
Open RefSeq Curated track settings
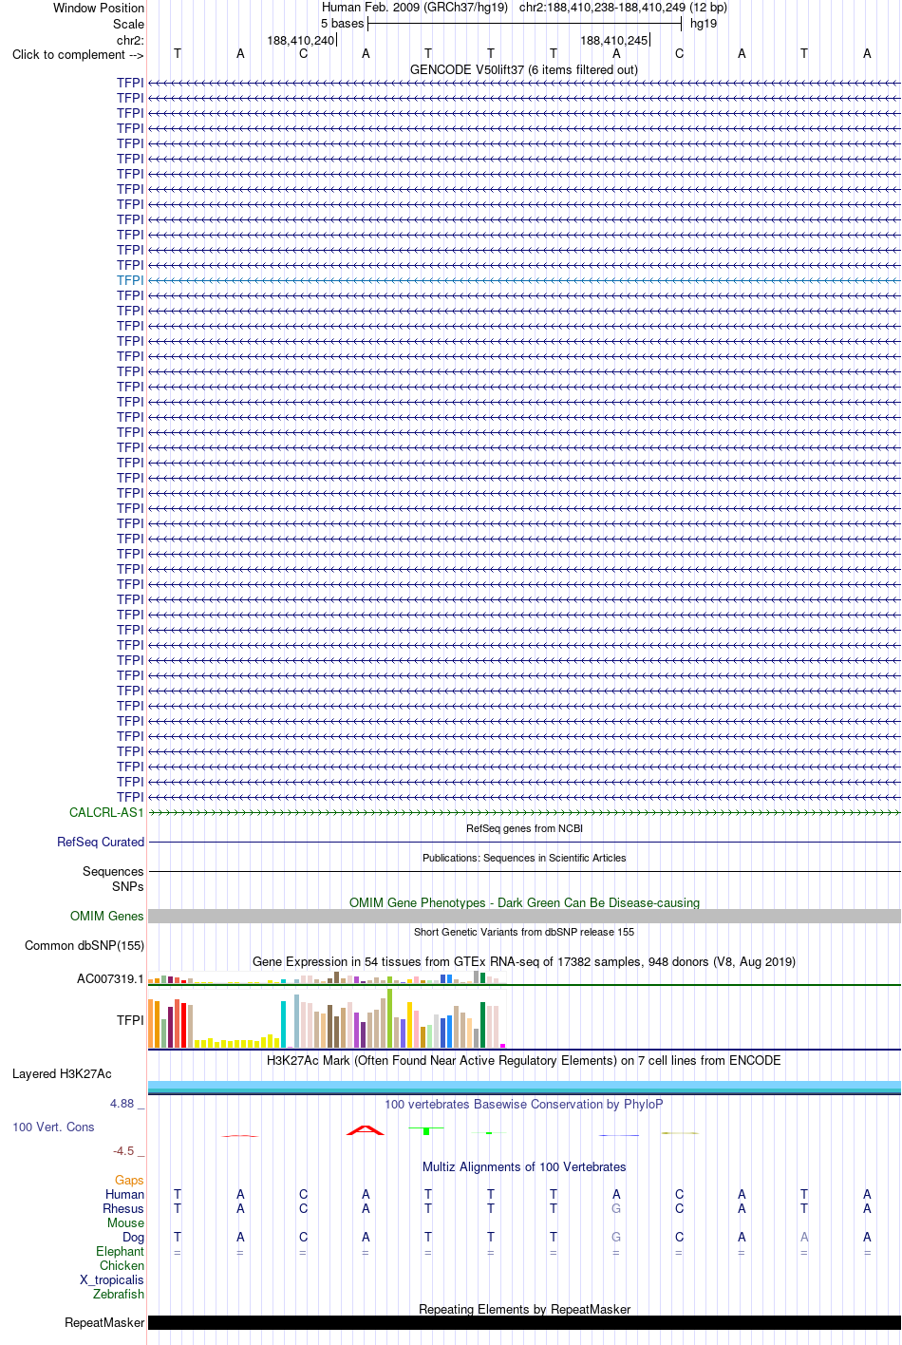101,842
